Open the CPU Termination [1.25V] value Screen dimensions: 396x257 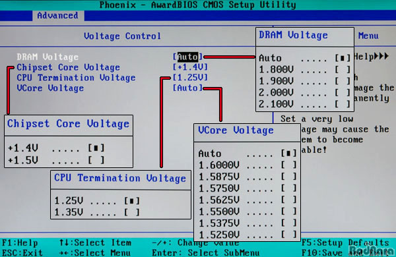190,77
